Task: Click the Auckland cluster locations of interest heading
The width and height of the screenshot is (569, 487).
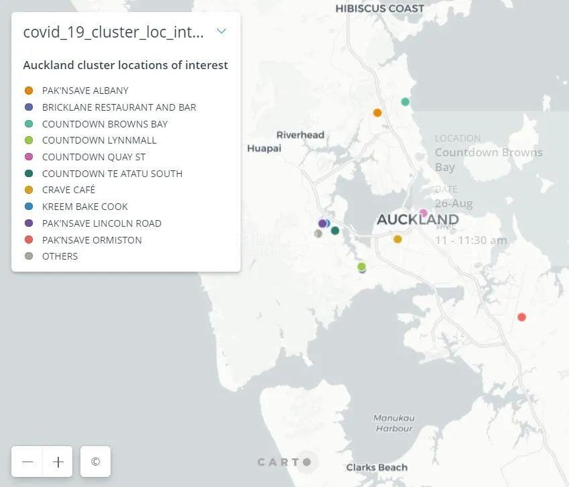Action: [125, 65]
